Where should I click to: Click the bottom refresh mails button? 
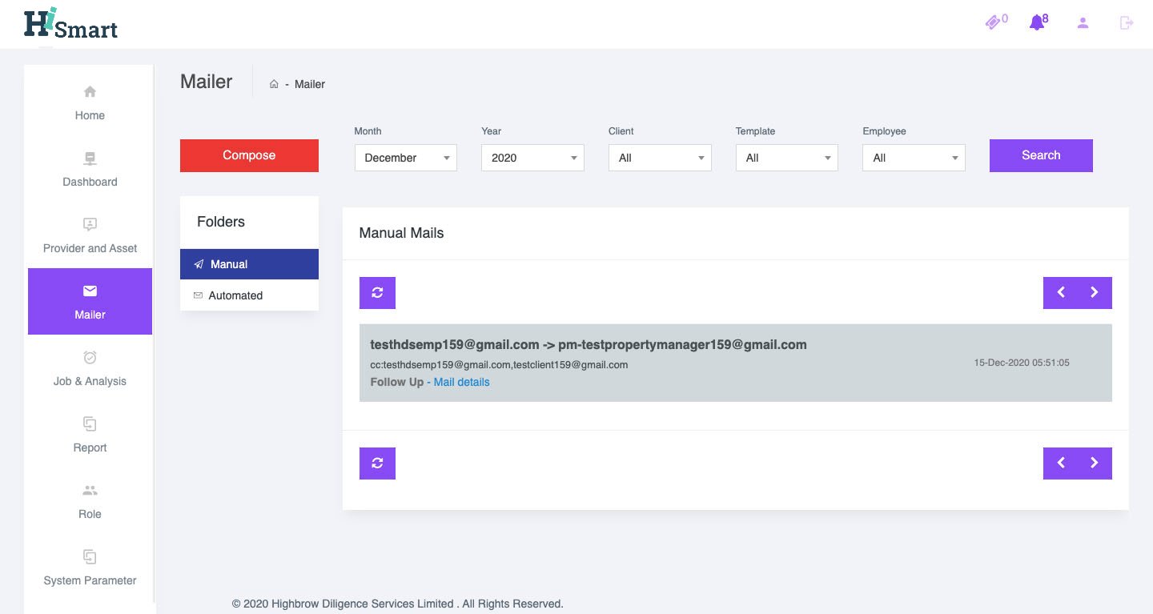tap(377, 464)
